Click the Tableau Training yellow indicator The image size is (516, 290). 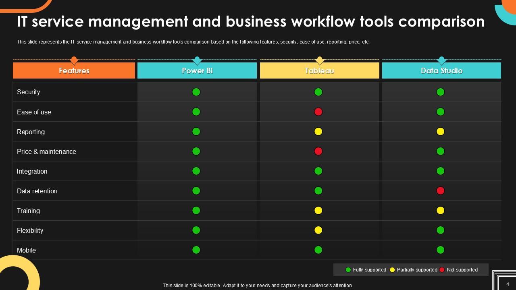[318, 211]
